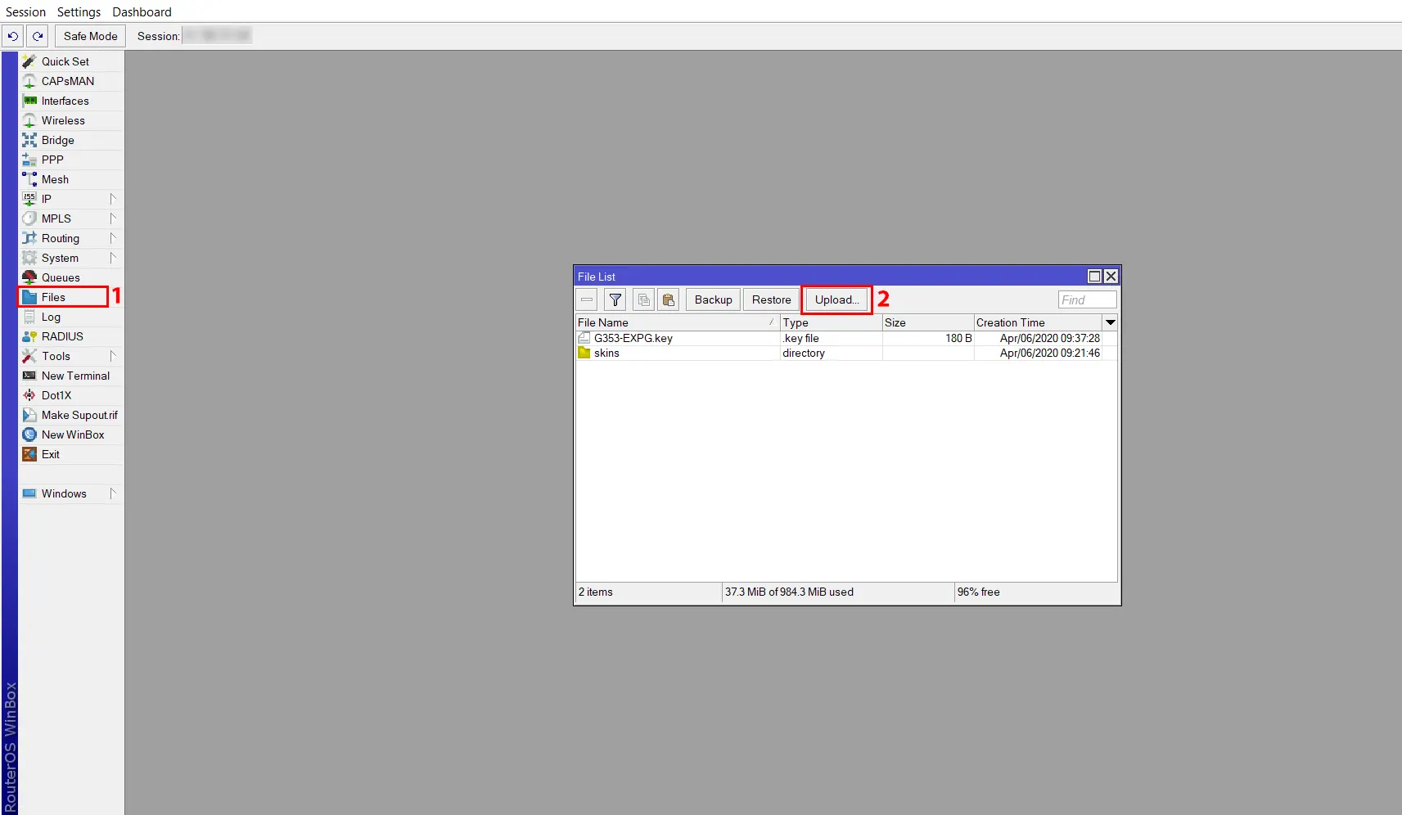Select Wireless in the sidebar
Screen dimensions: 1402x815
[62, 120]
